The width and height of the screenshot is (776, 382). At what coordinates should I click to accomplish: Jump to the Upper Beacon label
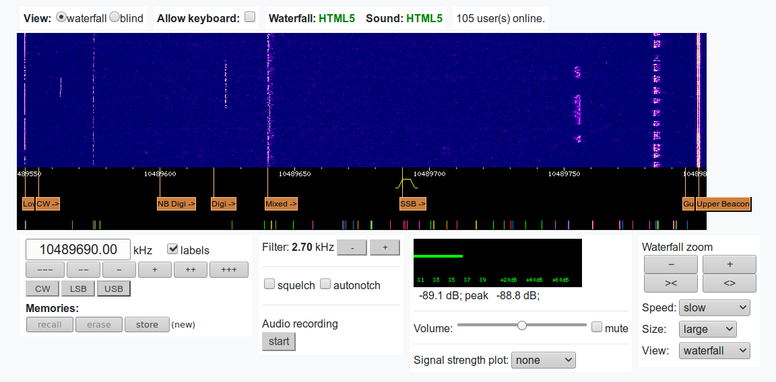(x=723, y=204)
